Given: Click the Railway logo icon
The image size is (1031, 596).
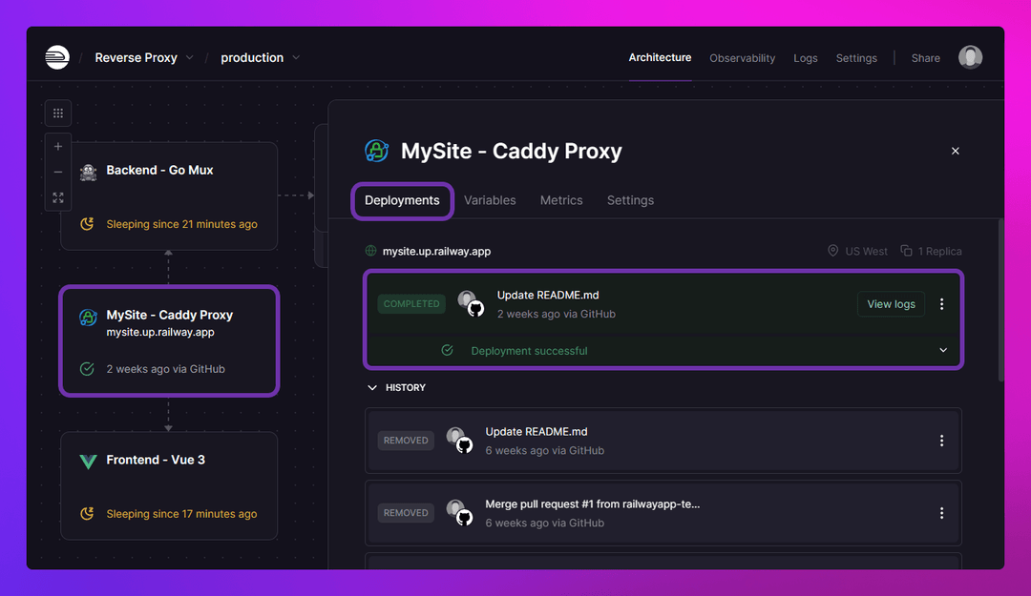Looking at the screenshot, I should 57,57.
